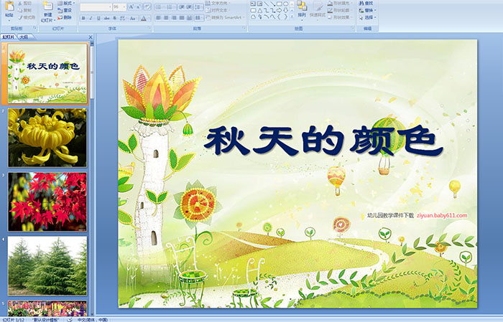This screenshot has width=503, height=322.
Task: Toggle Italic formatting
Action: tap(91, 18)
